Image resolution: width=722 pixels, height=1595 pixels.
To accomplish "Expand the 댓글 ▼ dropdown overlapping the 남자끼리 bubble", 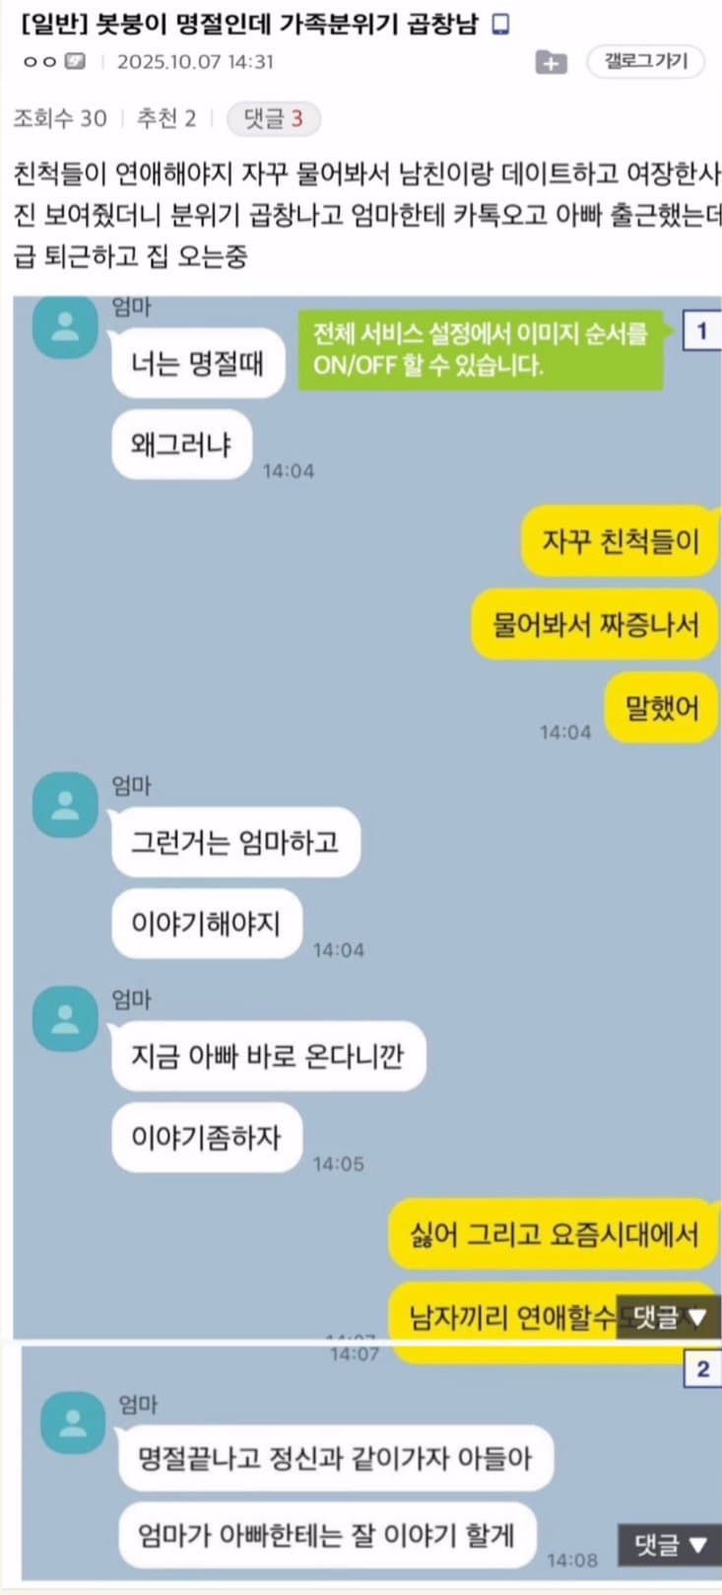I will point(669,1316).
